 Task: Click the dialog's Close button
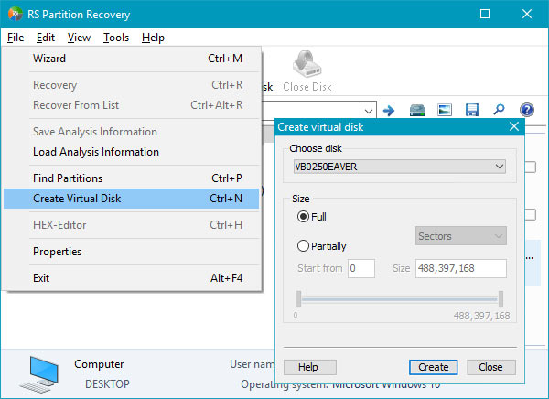pyautogui.click(x=490, y=367)
